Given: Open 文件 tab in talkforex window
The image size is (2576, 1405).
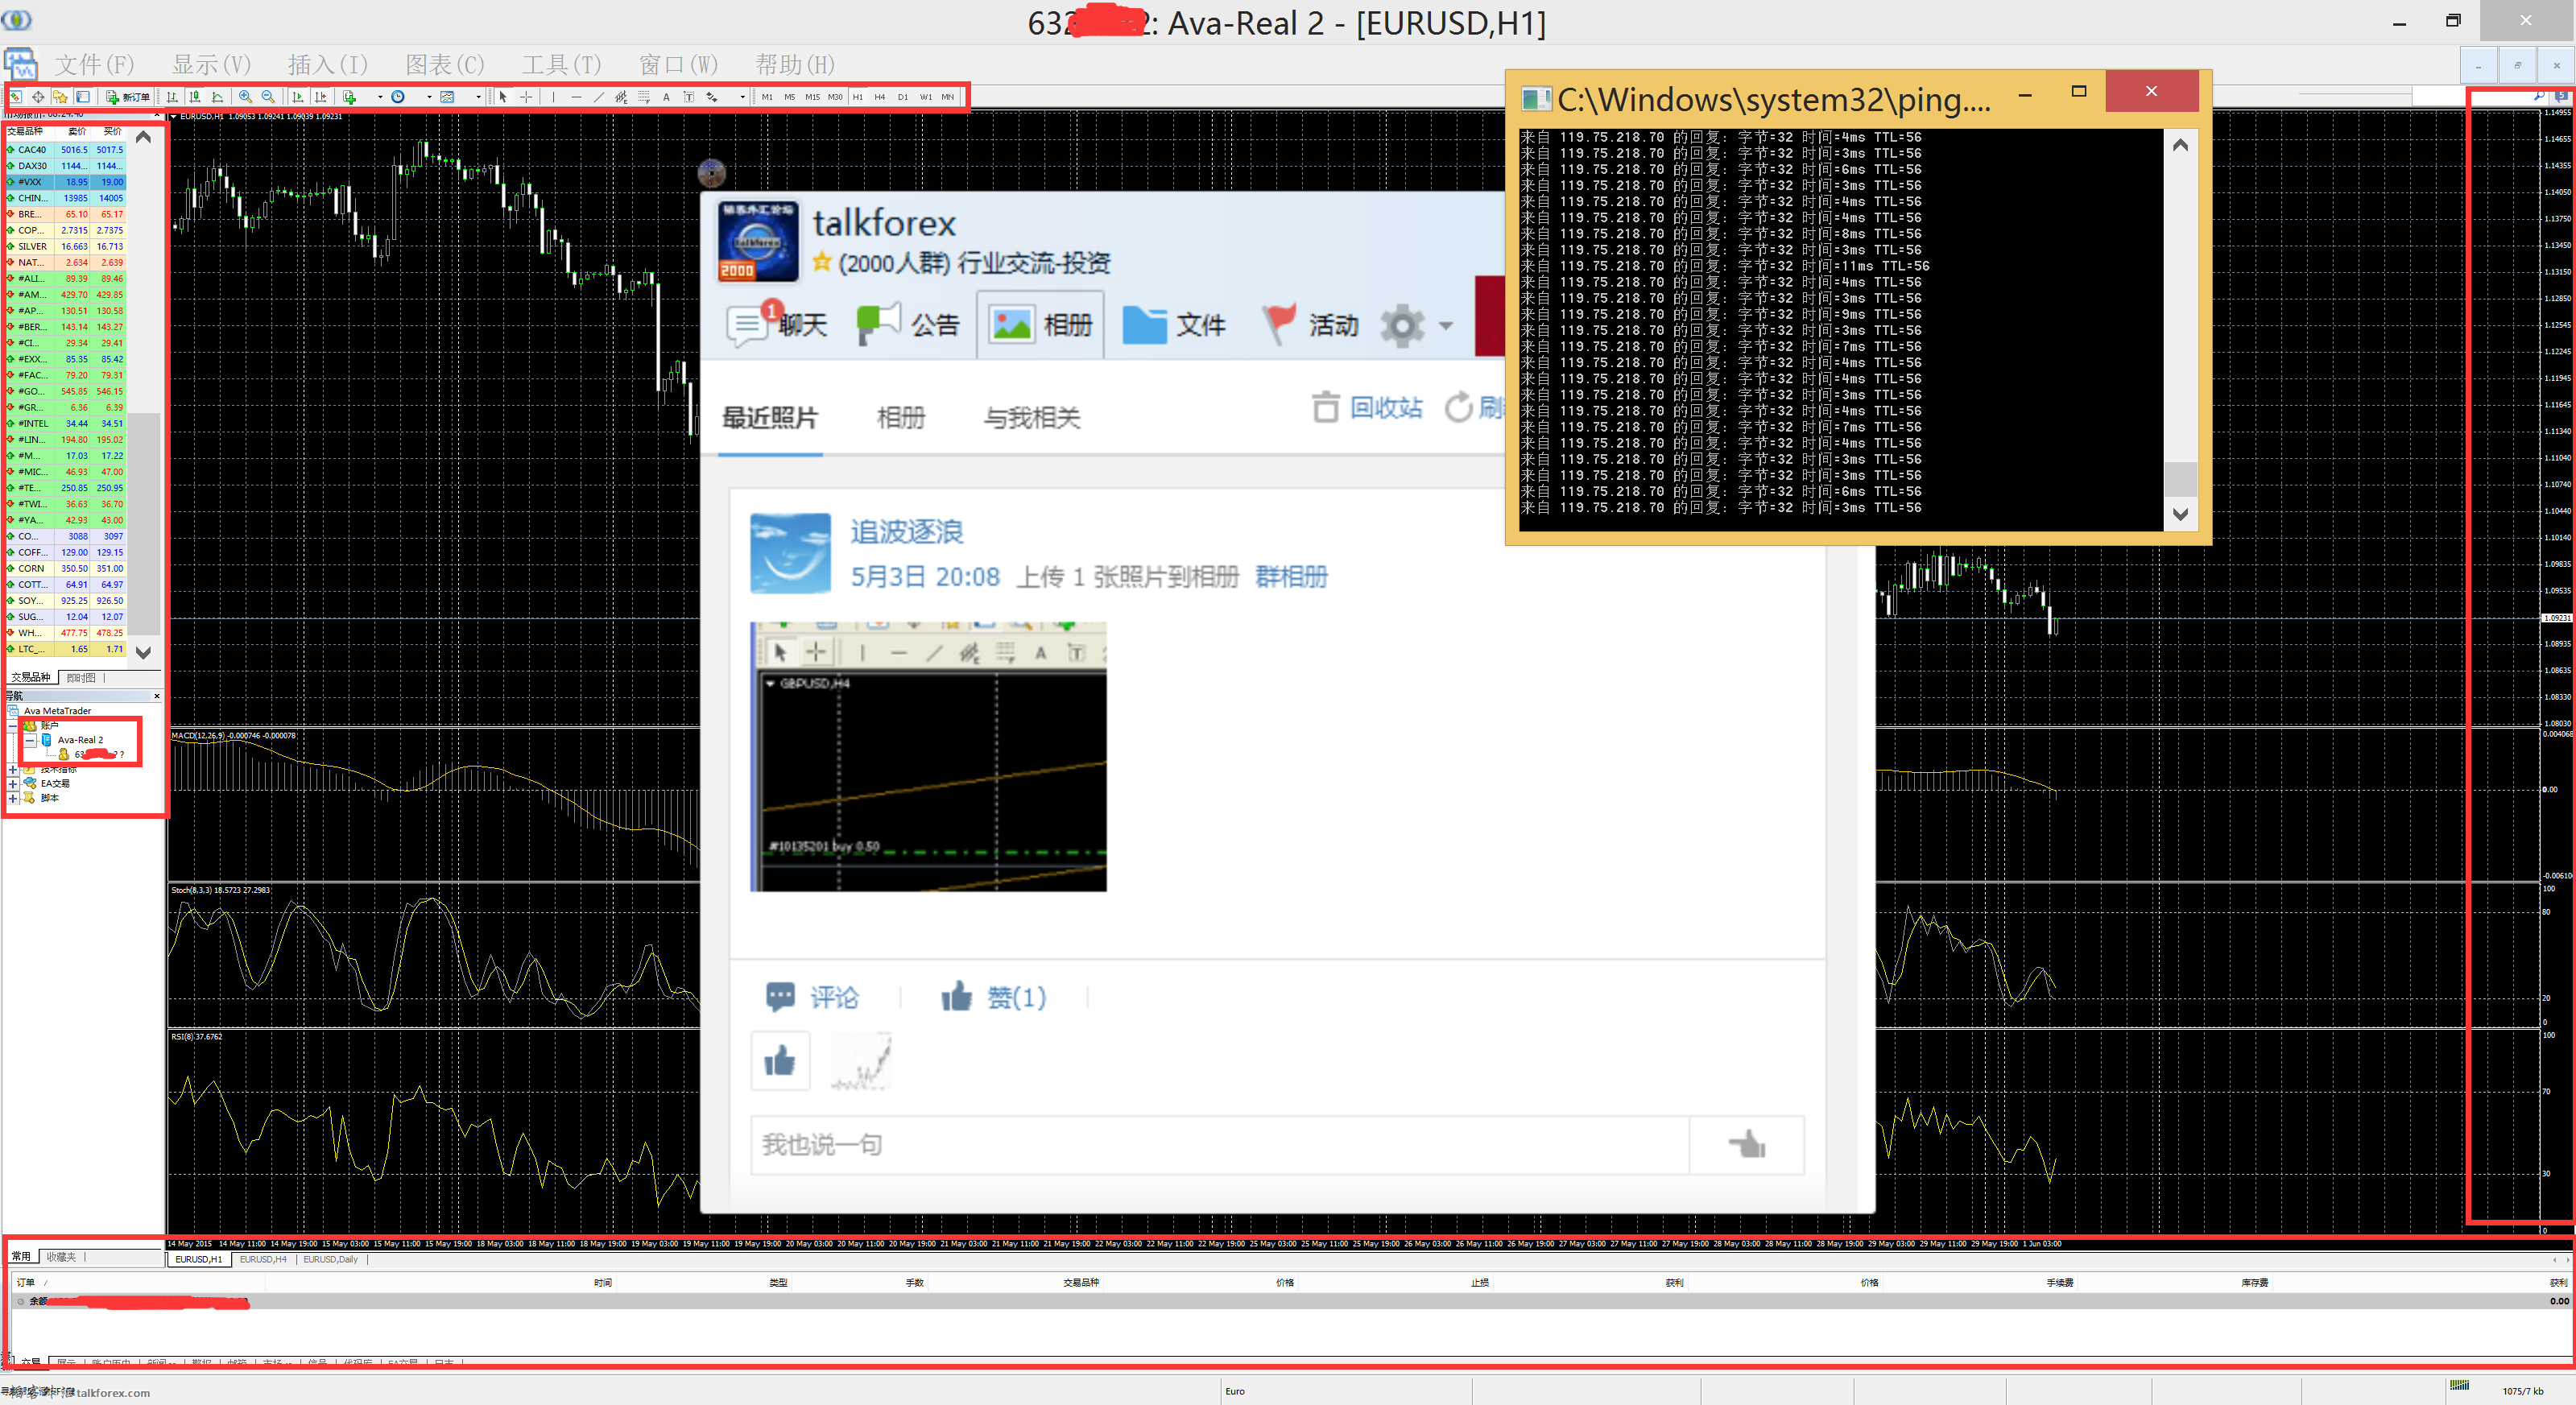Looking at the screenshot, I should (x=1173, y=324).
